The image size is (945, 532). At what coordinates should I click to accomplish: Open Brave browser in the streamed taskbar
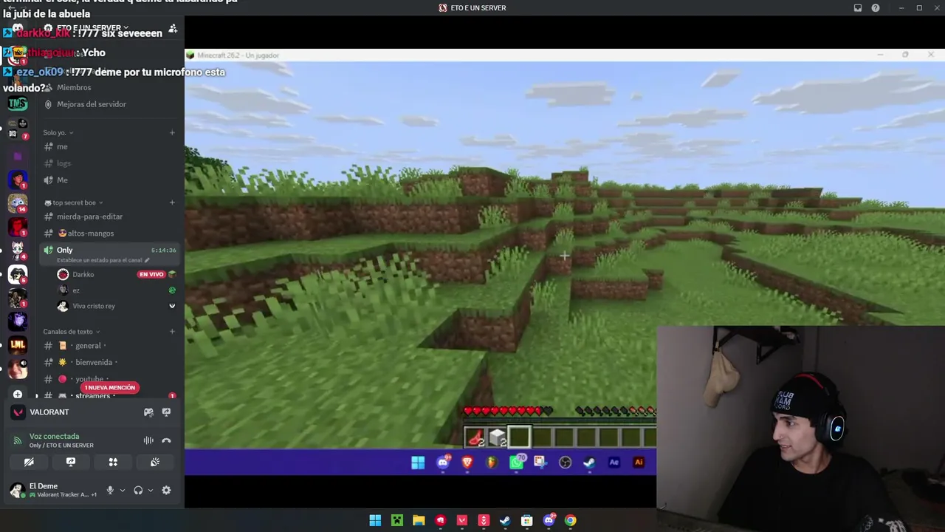tap(467, 463)
